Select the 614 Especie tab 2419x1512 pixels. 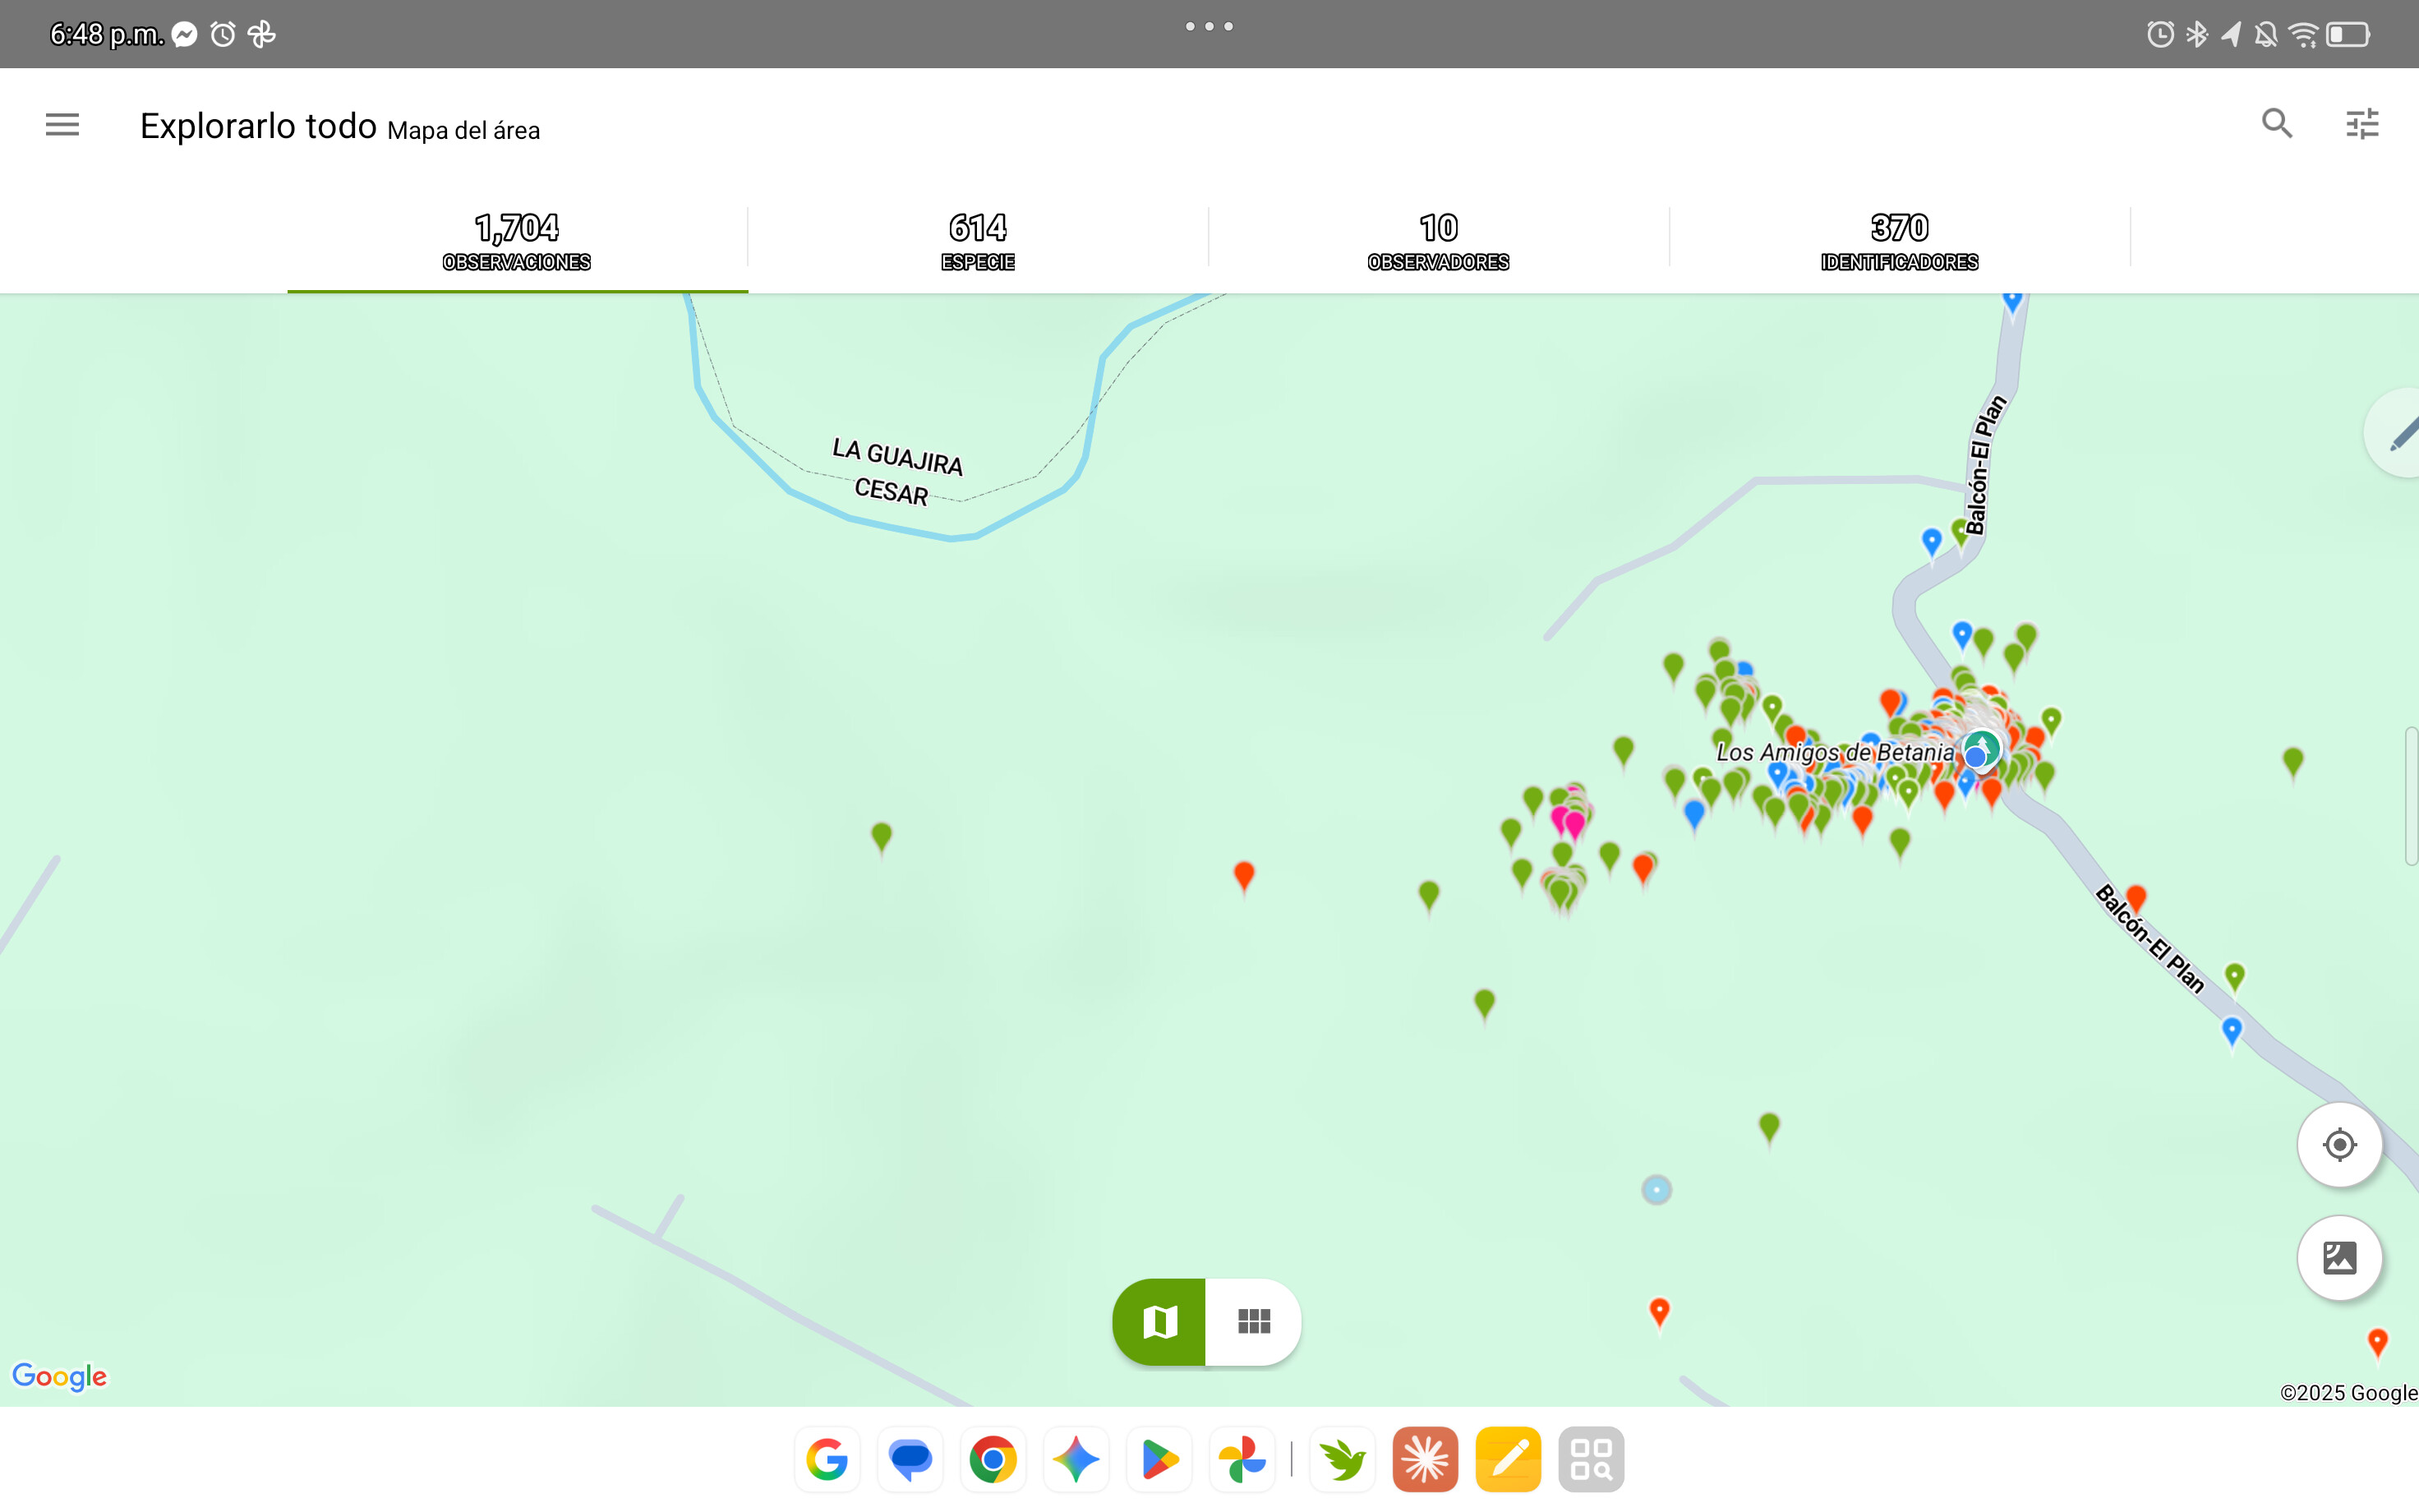(978, 241)
